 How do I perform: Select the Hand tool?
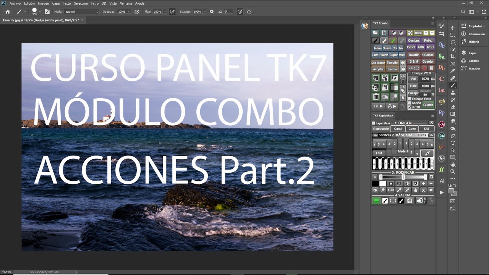pyautogui.click(x=453, y=164)
